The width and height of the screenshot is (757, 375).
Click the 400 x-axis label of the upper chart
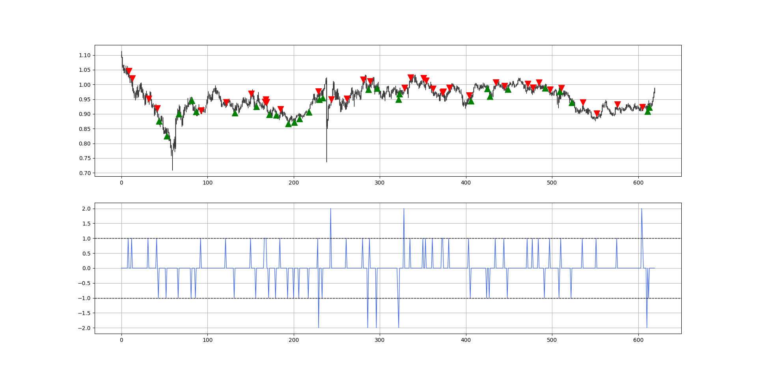pos(466,183)
